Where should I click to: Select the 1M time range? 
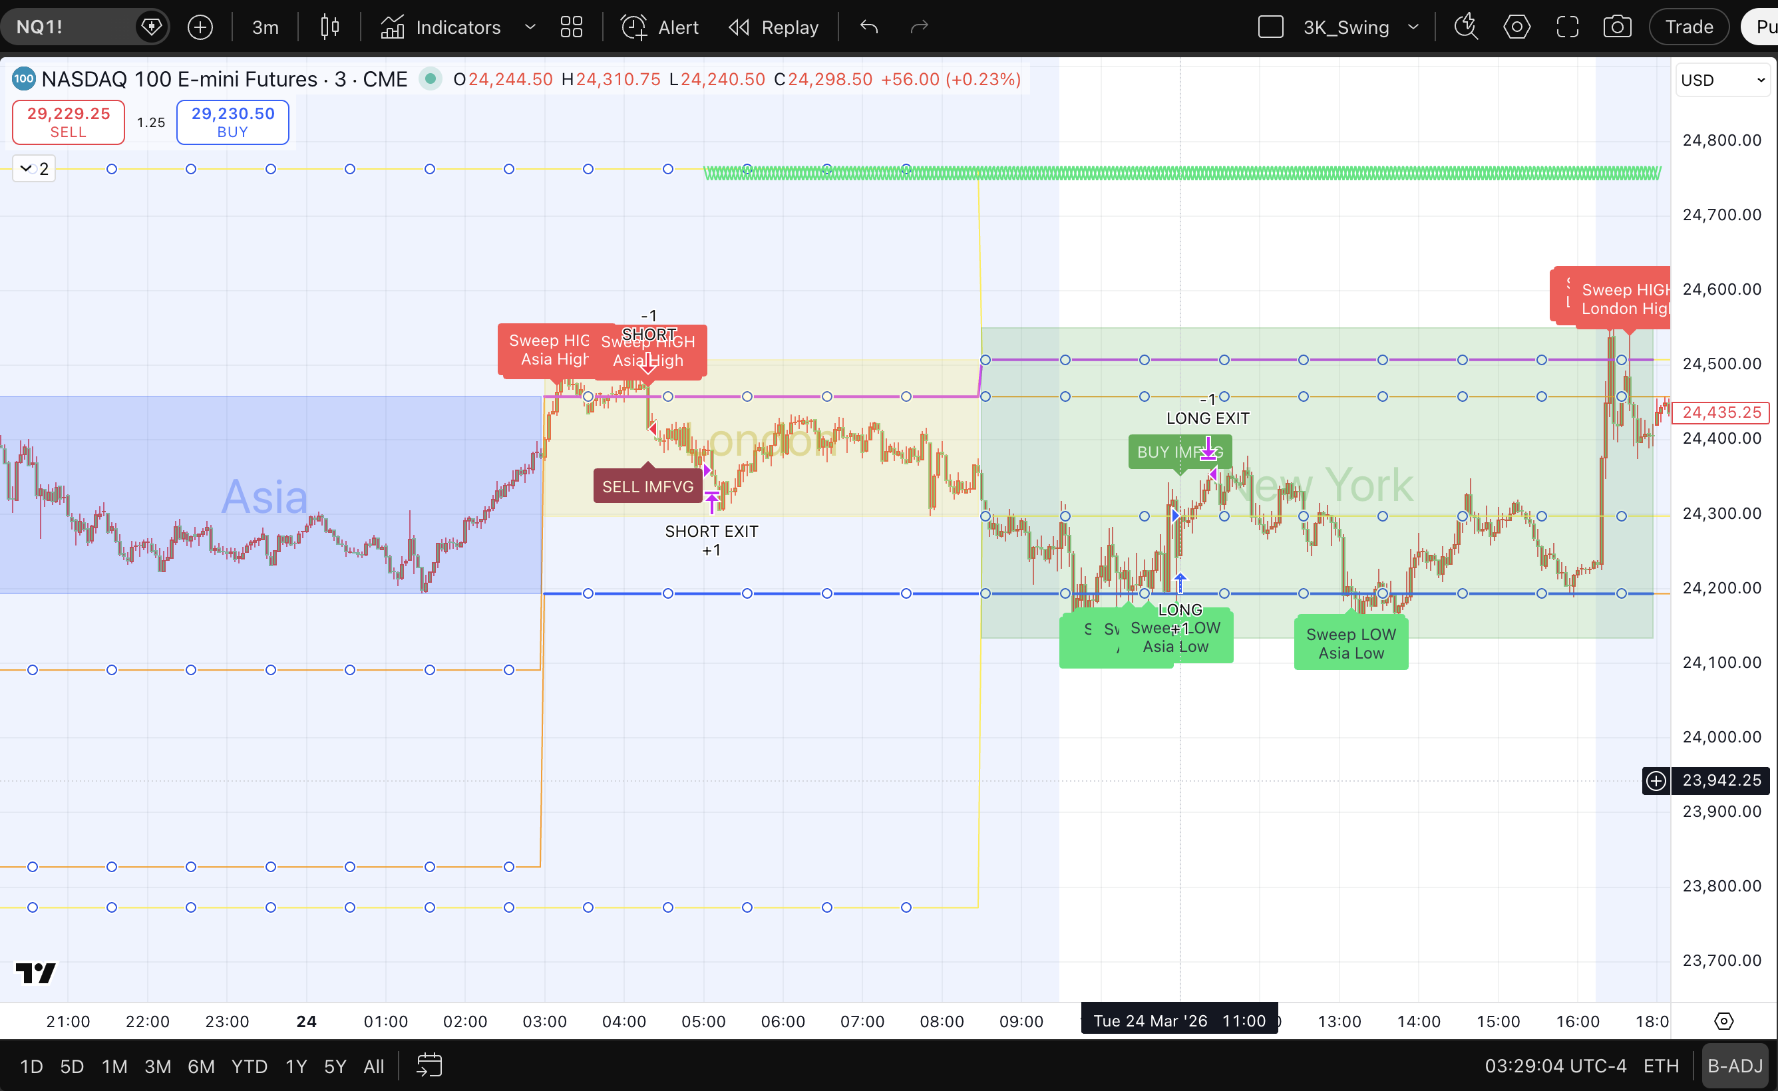[x=114, y=1066]
